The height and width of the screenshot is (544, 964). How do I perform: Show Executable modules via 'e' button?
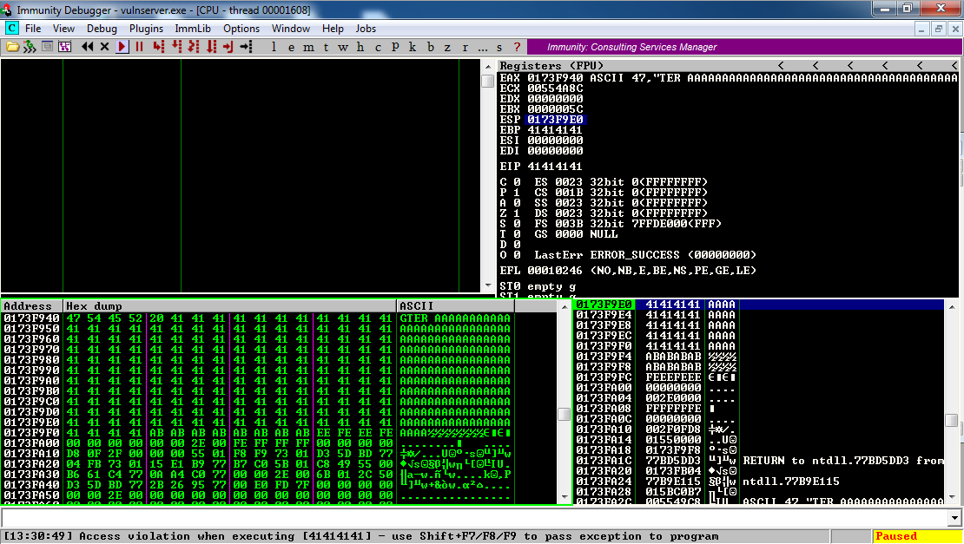point(291,47)
